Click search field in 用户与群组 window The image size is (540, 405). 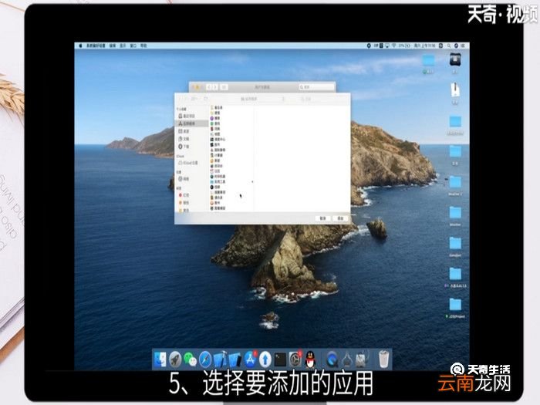(x=316, y=87)
